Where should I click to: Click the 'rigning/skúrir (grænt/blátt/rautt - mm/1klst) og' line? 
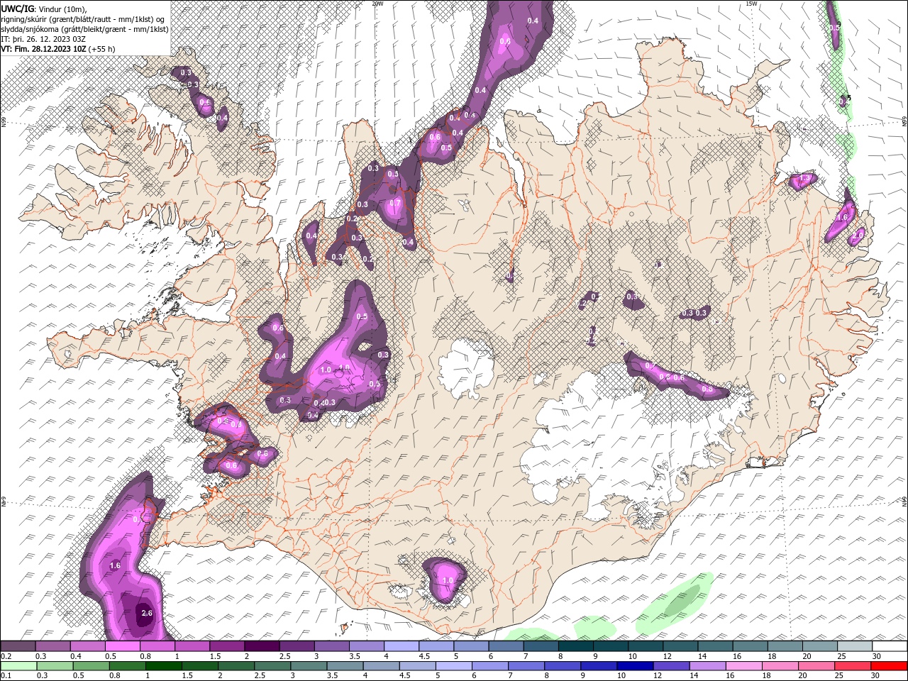[83, 18]
